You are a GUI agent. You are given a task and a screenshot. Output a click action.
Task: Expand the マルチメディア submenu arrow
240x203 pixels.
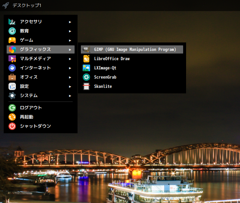click(x=70, y=59)
